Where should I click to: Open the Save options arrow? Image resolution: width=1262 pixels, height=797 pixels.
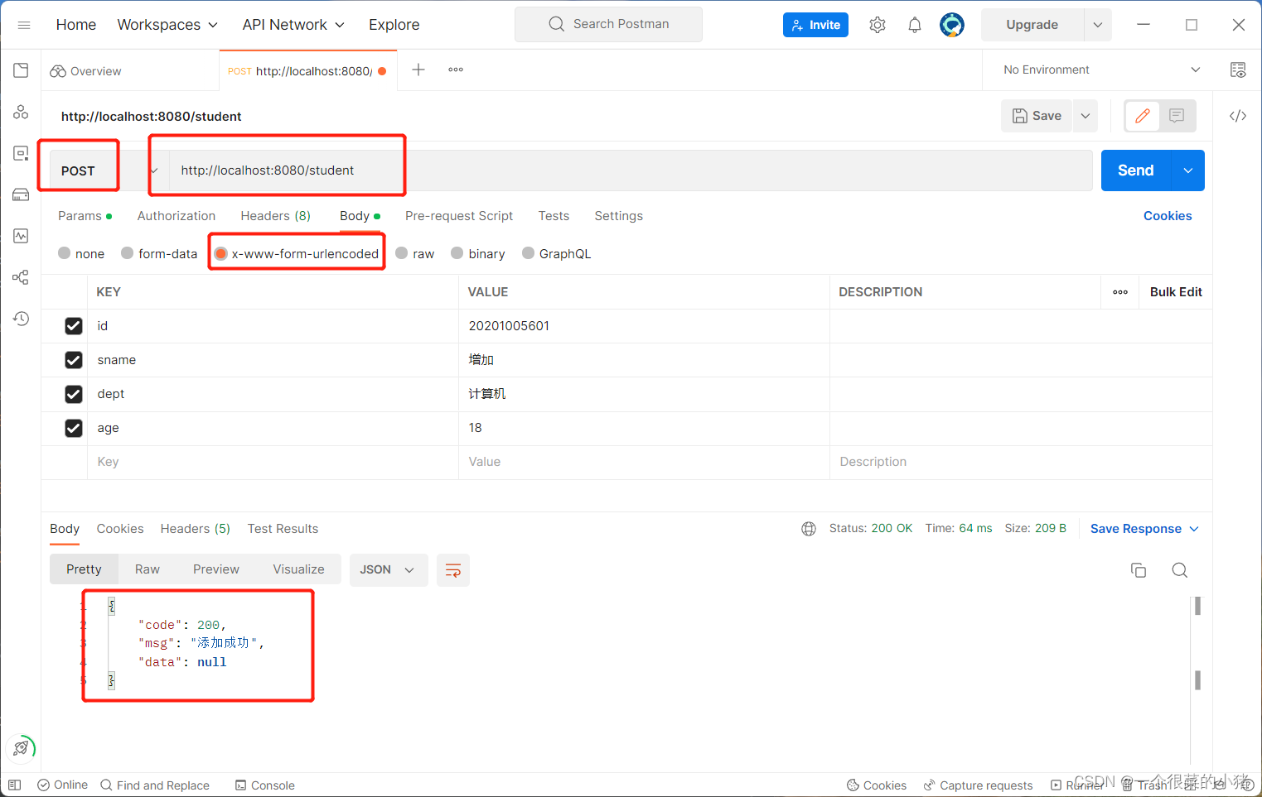[1086, 116]
